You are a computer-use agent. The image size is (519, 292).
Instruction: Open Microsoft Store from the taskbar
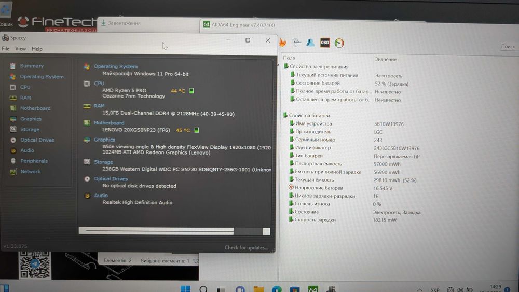click(x=295, y=289)
